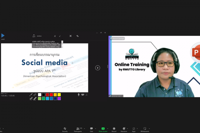200x133 pixels.
Task: Expand the arrow beside Chat
Action: coord(95,129)
